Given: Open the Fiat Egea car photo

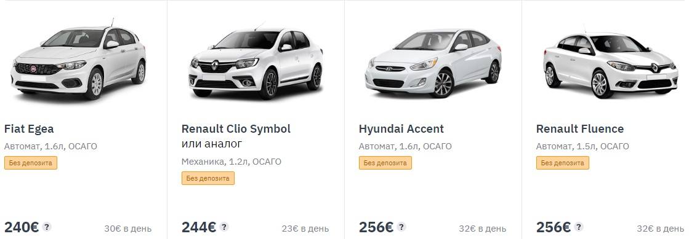Looking at the screenshot, I should [79, 59].
